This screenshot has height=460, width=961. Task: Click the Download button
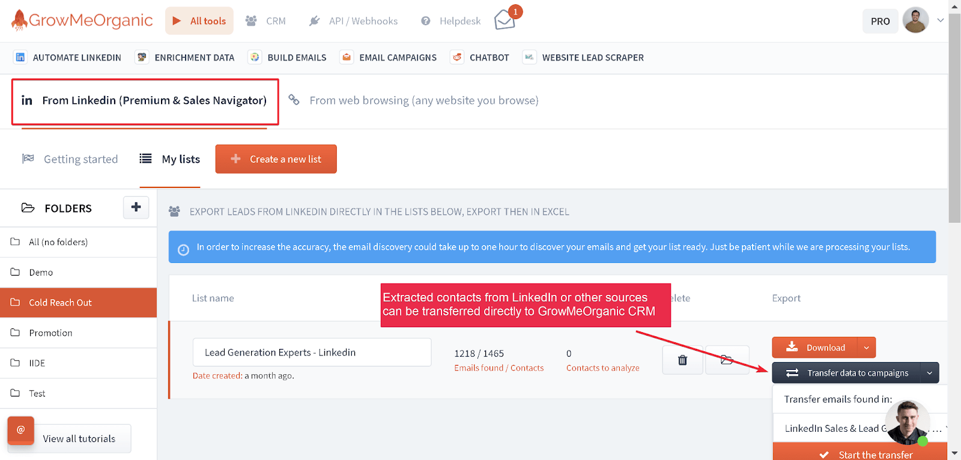(x=815, y=348)
